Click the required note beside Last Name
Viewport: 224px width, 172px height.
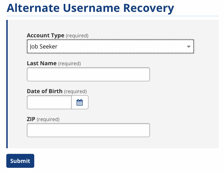(70, 63)
